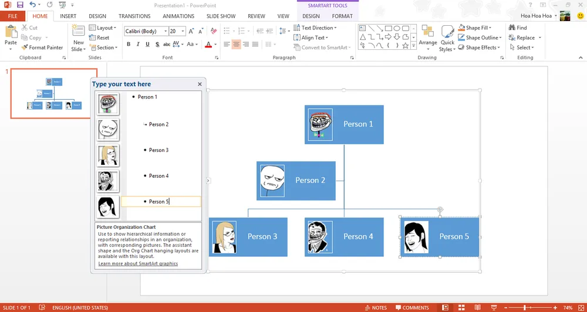Select slide 1 thumbnail

click(54, 93)
